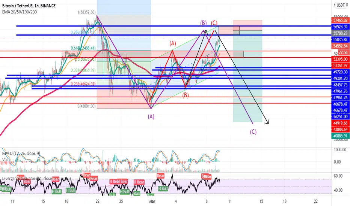Click the black arrowhead of the projection line
The image size is (350, 206).
click(267, 121)
